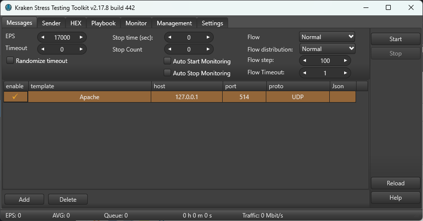Decrease Flow Timeout with left arrow
This screenshot has height=221, width=423.
tap(304, 73)
